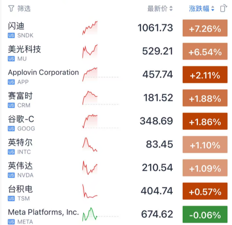
Task: Toggle the +2.11% badge for Applovin
Action: [205, 75]
